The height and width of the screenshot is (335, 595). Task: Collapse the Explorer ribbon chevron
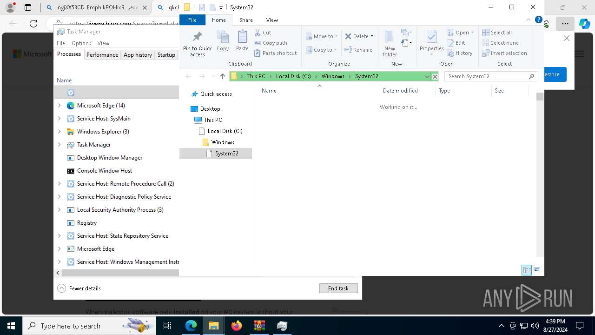529,20
